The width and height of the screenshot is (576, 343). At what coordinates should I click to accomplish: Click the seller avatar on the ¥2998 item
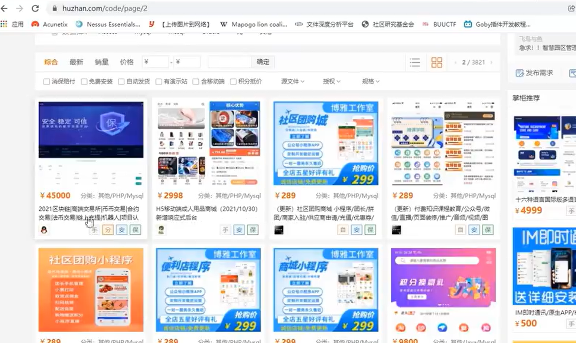pos(161,230)
